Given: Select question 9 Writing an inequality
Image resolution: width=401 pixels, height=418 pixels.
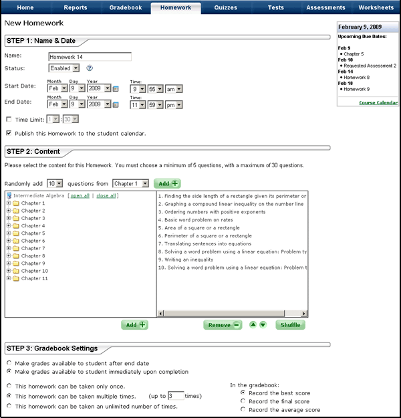Looking at the screenshot, I should [186, 259].
